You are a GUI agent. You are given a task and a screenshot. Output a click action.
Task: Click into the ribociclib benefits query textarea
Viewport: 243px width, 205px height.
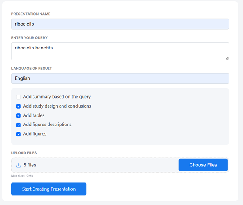point(120,51)
